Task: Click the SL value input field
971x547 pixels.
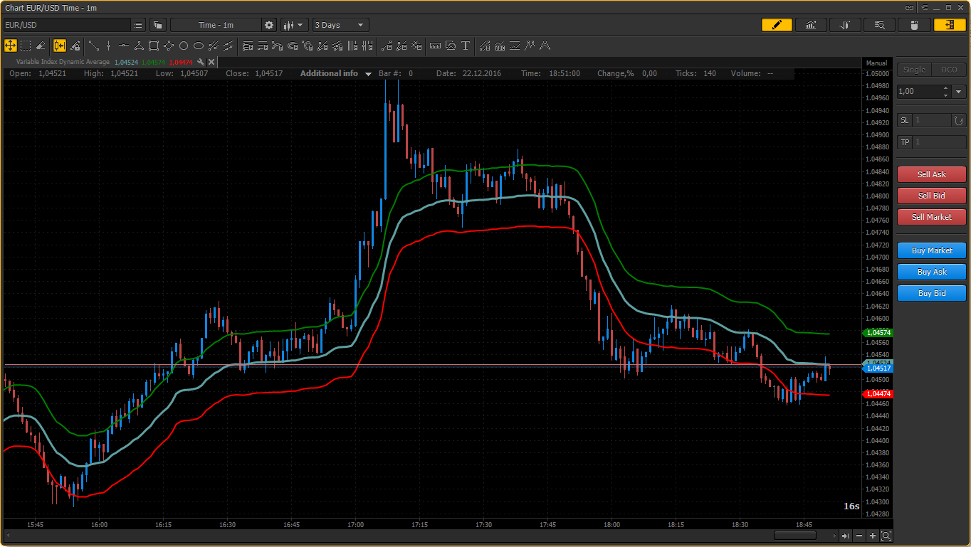Action: pos(933,120)
